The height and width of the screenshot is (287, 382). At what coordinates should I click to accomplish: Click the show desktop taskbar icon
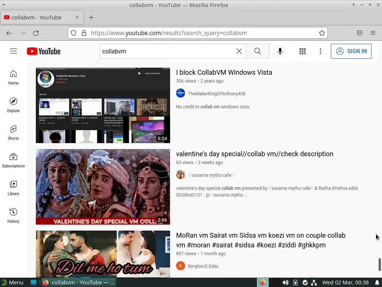[x=34, y=283]
